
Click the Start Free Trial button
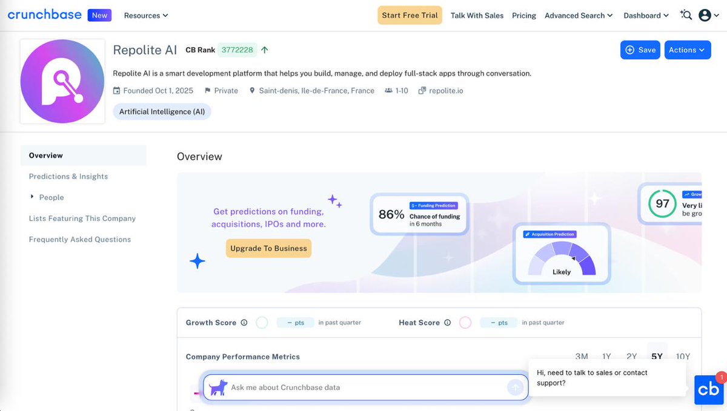click(410, 15)
